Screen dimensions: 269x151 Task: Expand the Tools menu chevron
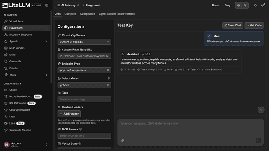(46, 75)
